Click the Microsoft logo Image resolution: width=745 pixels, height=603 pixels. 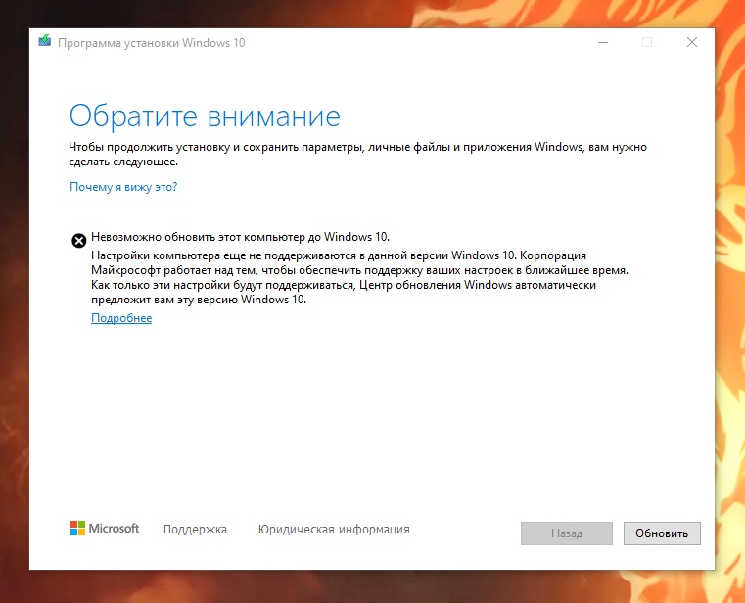pos(105,529)
